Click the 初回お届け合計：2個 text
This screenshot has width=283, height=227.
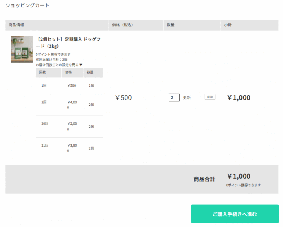pyautogui.click(x=51, y=59)
